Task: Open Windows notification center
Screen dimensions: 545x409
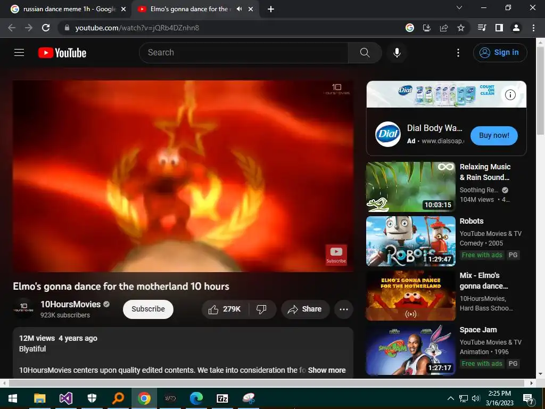Action: pos(529,398)
